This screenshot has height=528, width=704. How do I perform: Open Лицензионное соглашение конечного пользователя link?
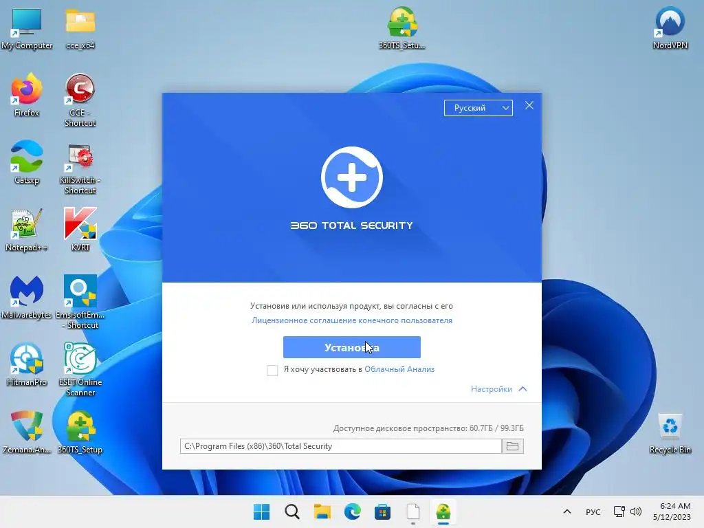pyautogui.click(x=352, y=320)
